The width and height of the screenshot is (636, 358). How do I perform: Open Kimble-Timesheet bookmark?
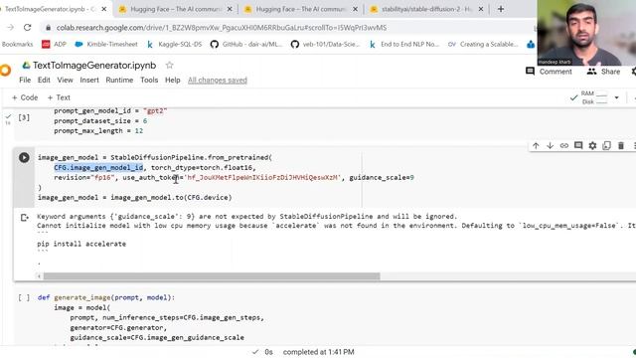pos(106,44)
